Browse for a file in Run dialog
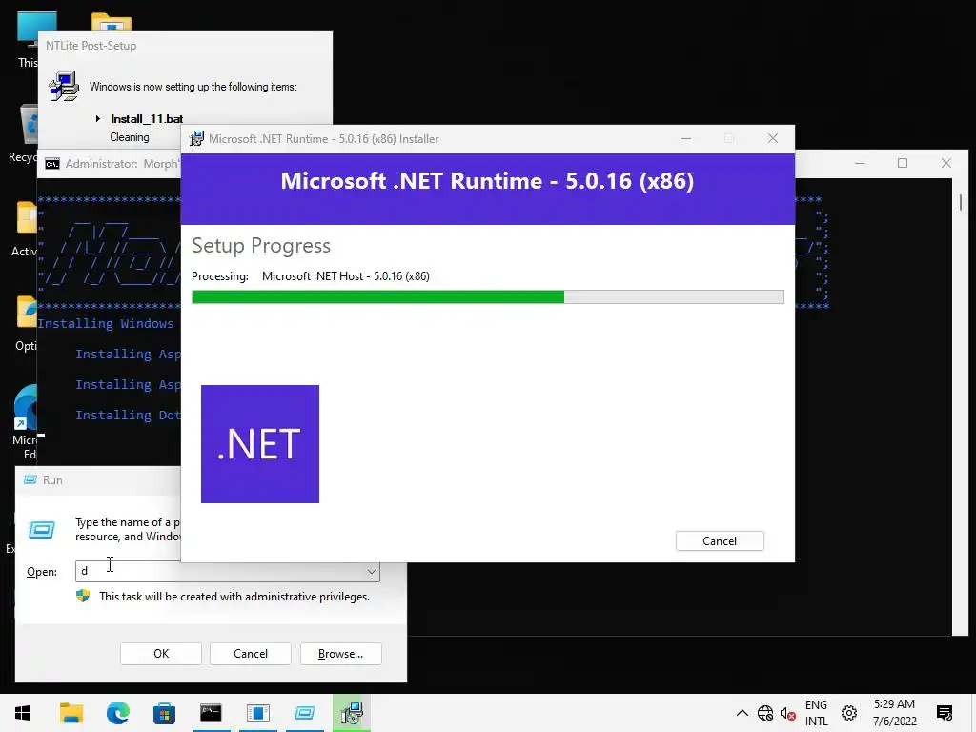 click(340, 654)
